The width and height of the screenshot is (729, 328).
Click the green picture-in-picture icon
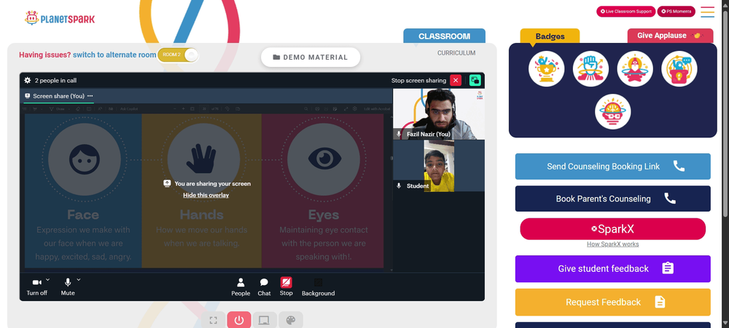pyautogui.click(x=475, y=80)
